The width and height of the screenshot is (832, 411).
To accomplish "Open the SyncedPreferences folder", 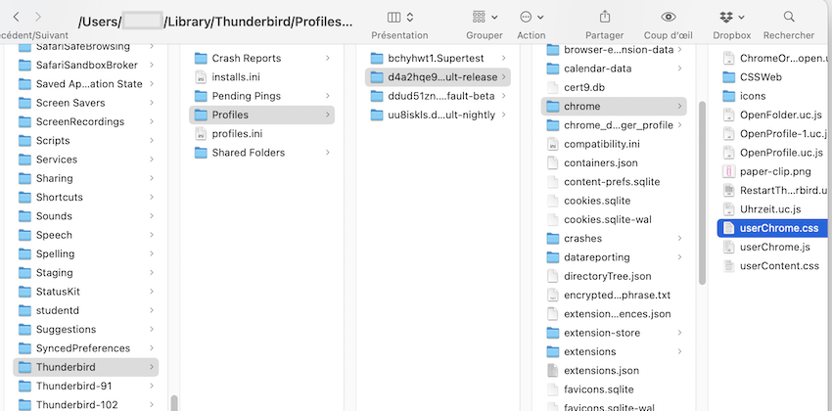I will coord(85,348).
